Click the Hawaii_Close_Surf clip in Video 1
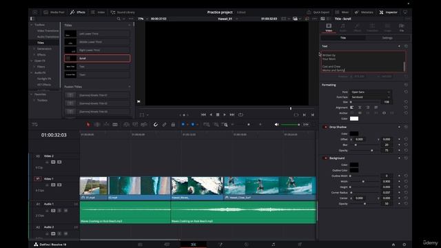The width and height of the screenshot is (441, 248). [269, 188]
